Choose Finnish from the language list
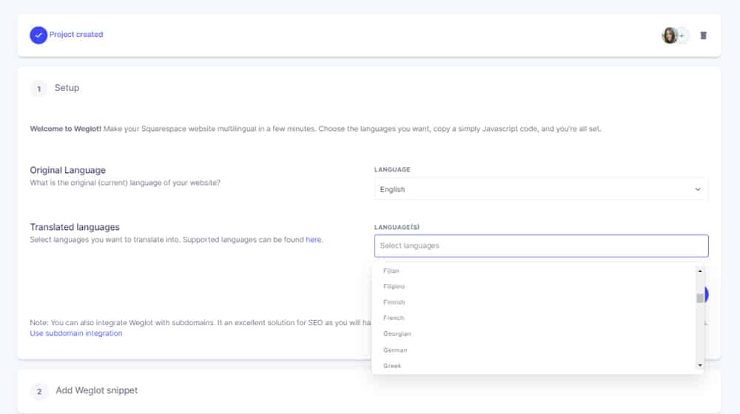The width and height of the screenshot is (740, 414). [x=394, y=302]
